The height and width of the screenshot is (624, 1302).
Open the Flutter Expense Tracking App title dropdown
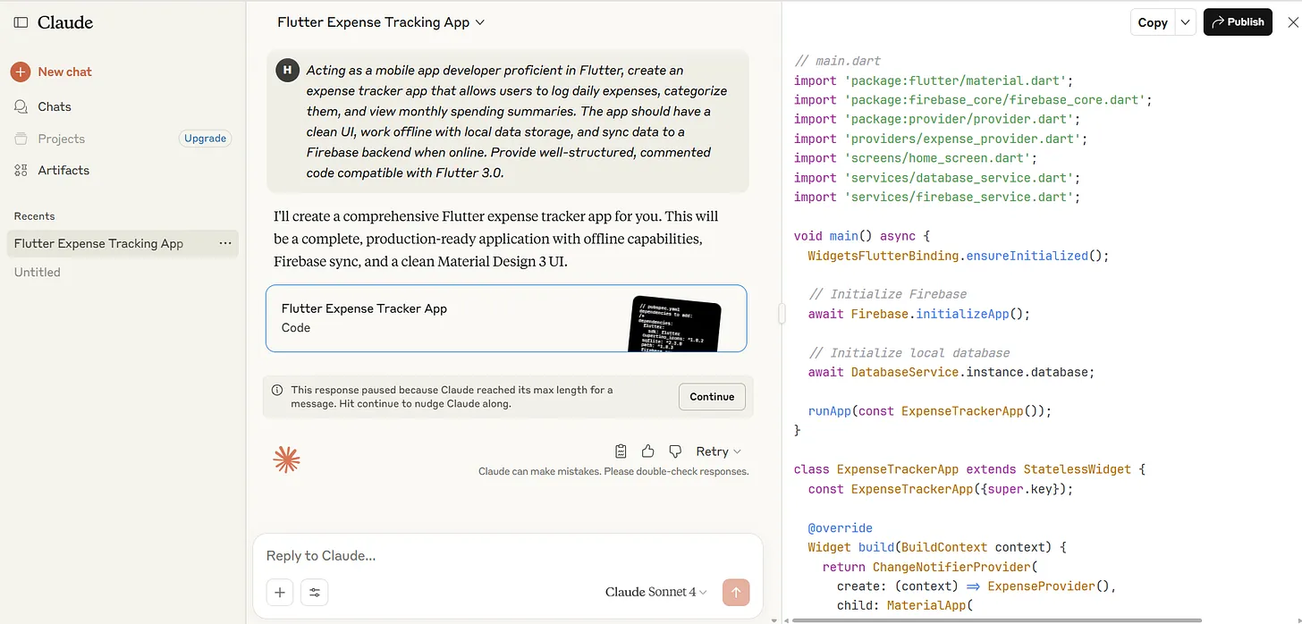point(379,23)
